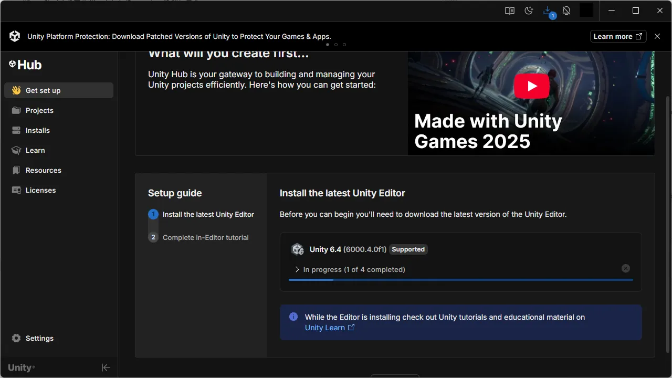Collapse the sidebar with the bottom arrow
Viewport: 672px width, 378px height.
click(106, 367)
